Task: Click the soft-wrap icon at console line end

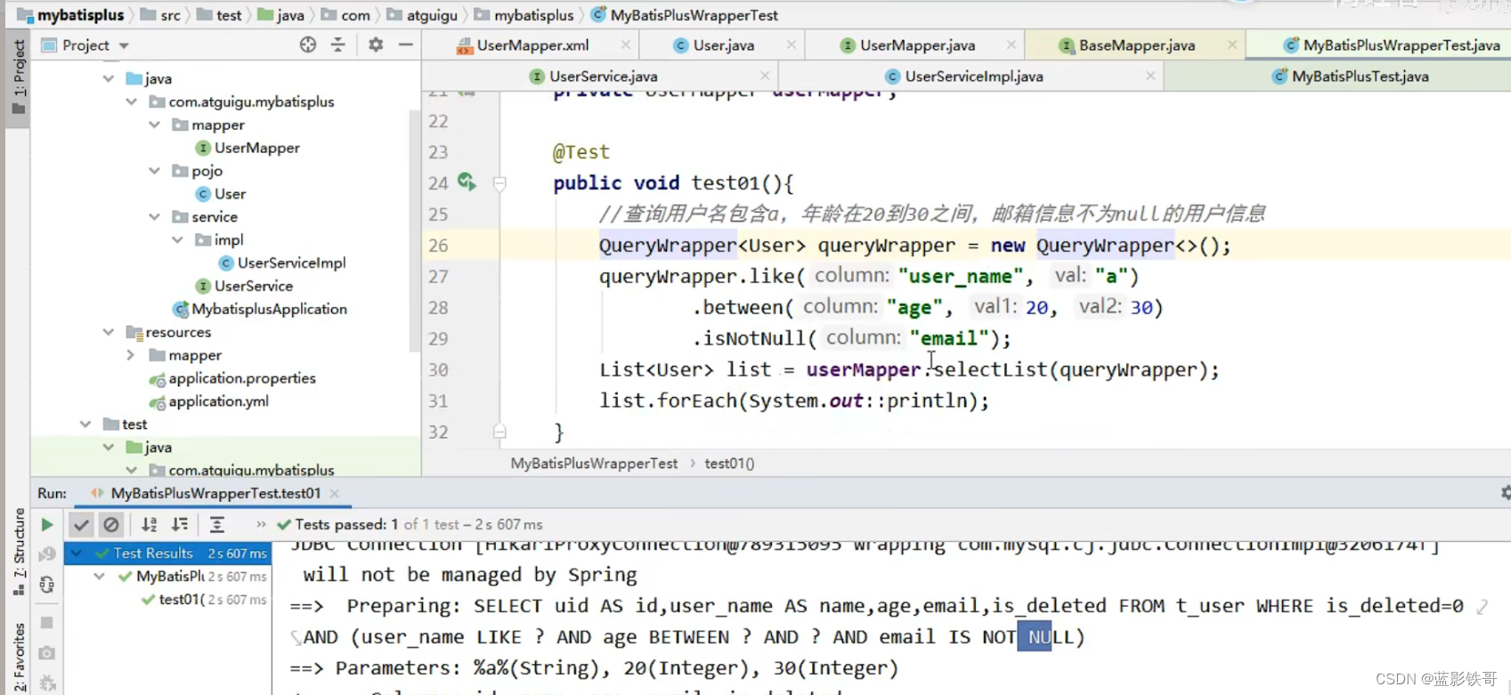Action: click(x=1482, y=607)
